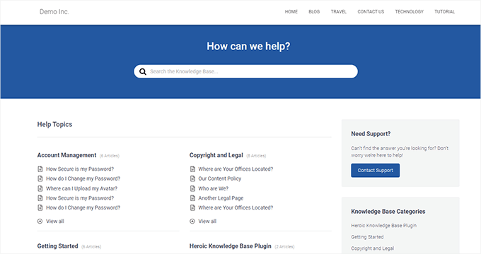Image resolution: width=481 pixels, height=254 pixels.
Task: Open the Getting Started category heading under Help Topics
Action: (x=58, y=246)
